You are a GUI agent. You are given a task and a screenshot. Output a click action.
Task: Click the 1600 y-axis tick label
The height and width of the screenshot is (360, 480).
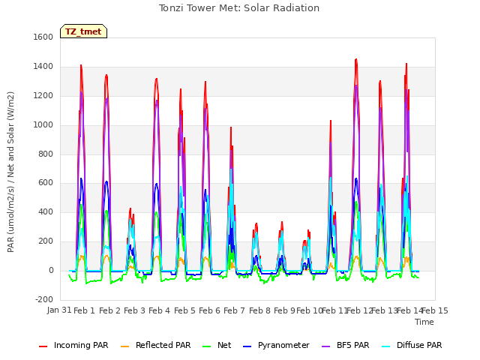coord(43,37)
